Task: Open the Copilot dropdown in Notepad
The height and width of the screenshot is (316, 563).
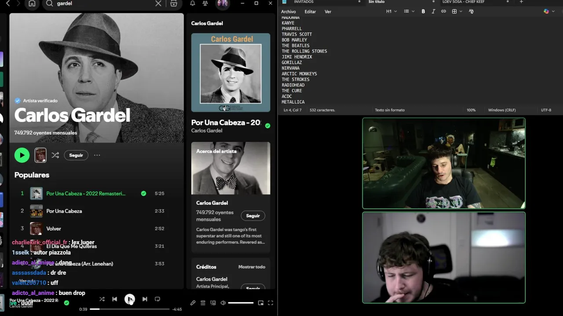Action: [x=548, y=11]
